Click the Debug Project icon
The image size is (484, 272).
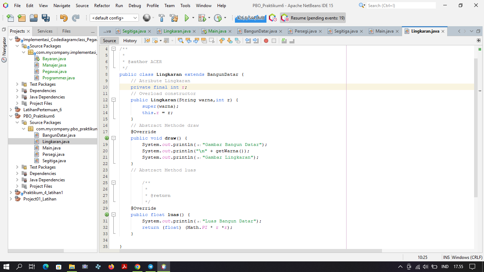[x=202, y=18]
